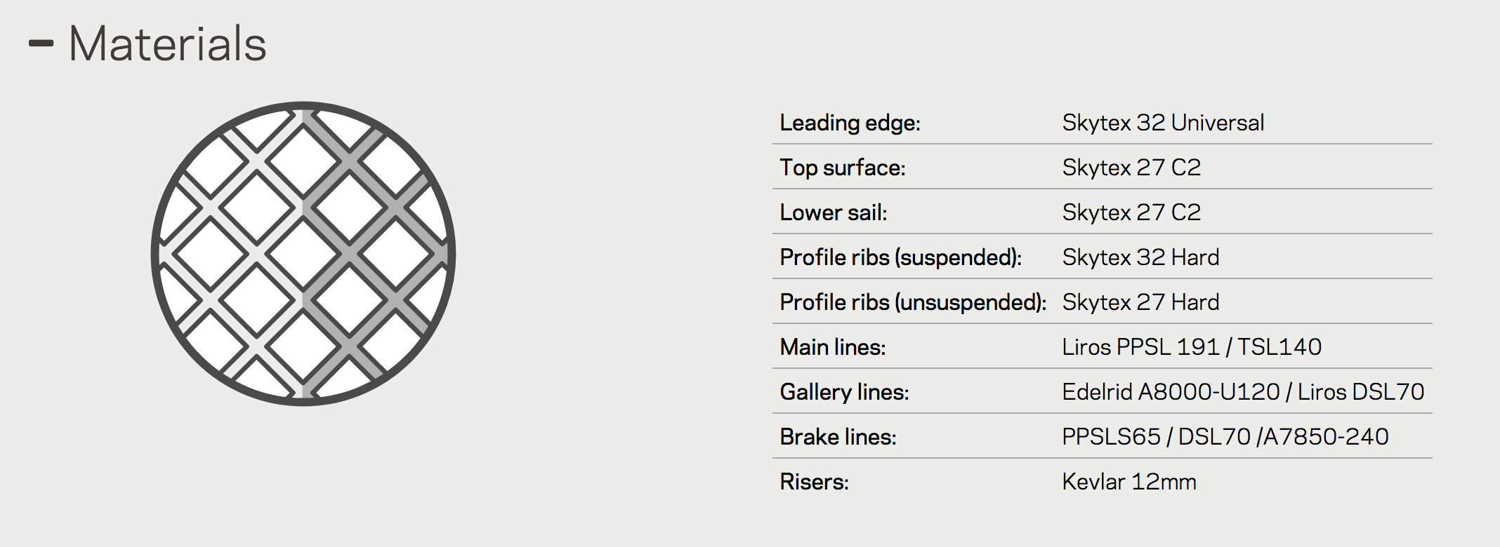
Task: Click the Kevlar 12mm value
Action: pos(1129,482)
